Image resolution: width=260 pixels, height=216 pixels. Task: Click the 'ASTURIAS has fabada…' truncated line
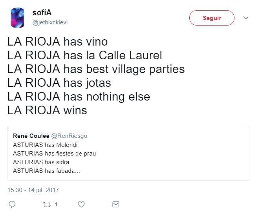click(46, 171)
